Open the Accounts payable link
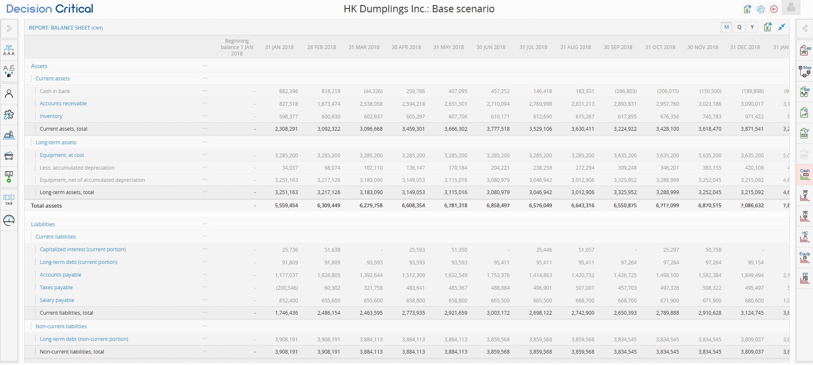This screenshot has height=365, width=813. click(61, 274)
